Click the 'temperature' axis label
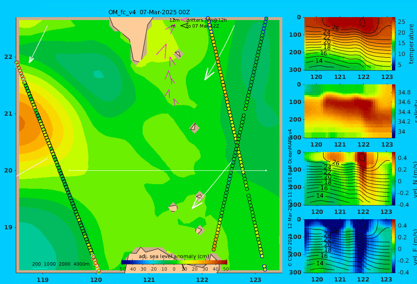The width and height of the screenshot is (417, 284). click(x=412, y=44)
